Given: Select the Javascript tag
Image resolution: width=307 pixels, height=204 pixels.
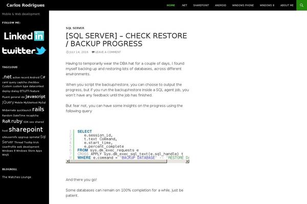Looking at the screenshot, I should (35, 96).
